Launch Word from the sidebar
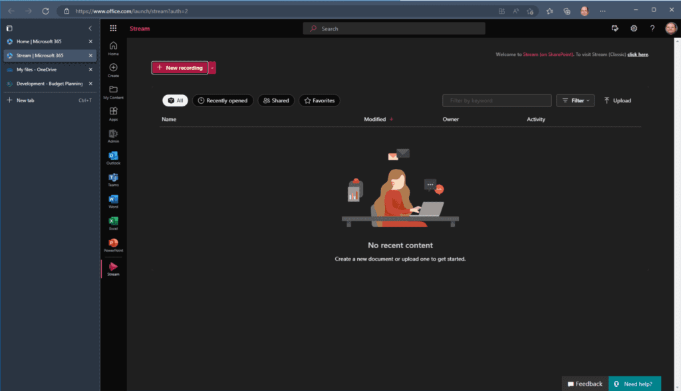The image size is (681, 391). (113, 201)
